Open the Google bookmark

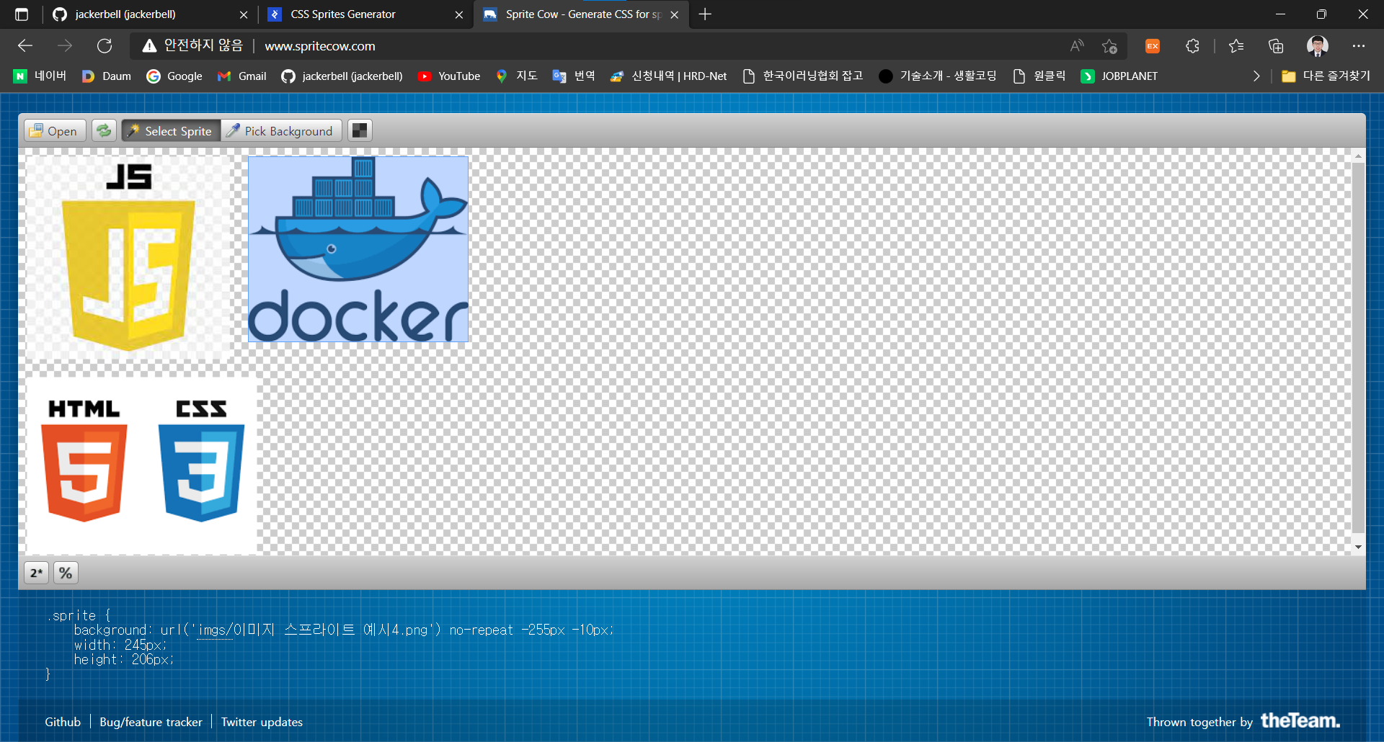(174, 76)
